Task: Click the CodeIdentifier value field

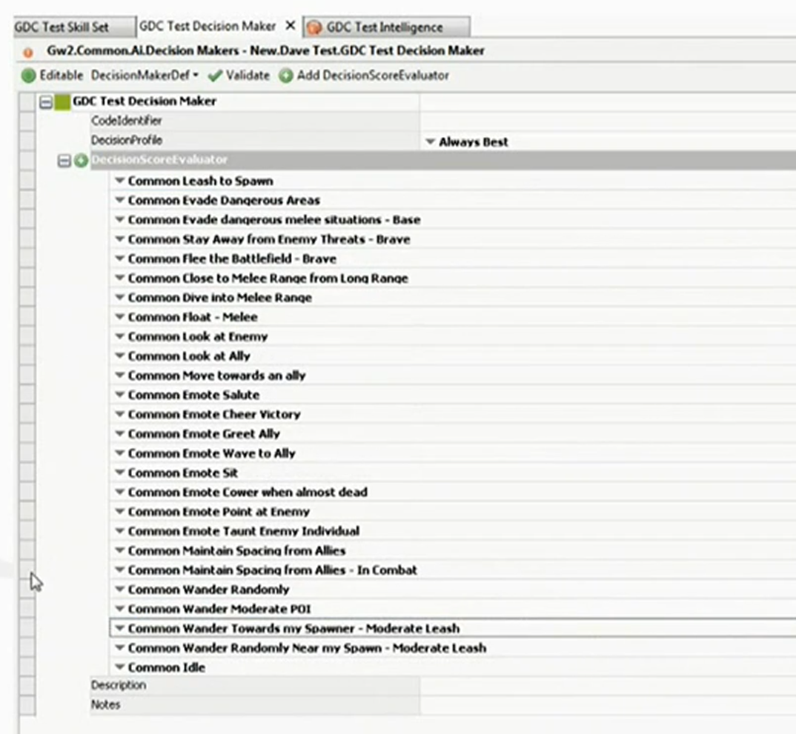Action: 606,121
